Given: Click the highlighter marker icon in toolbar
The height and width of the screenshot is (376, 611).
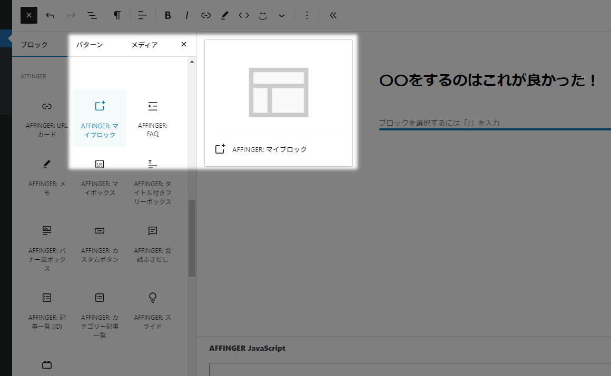Looking at the screenshot, I should tap(224, 15).
